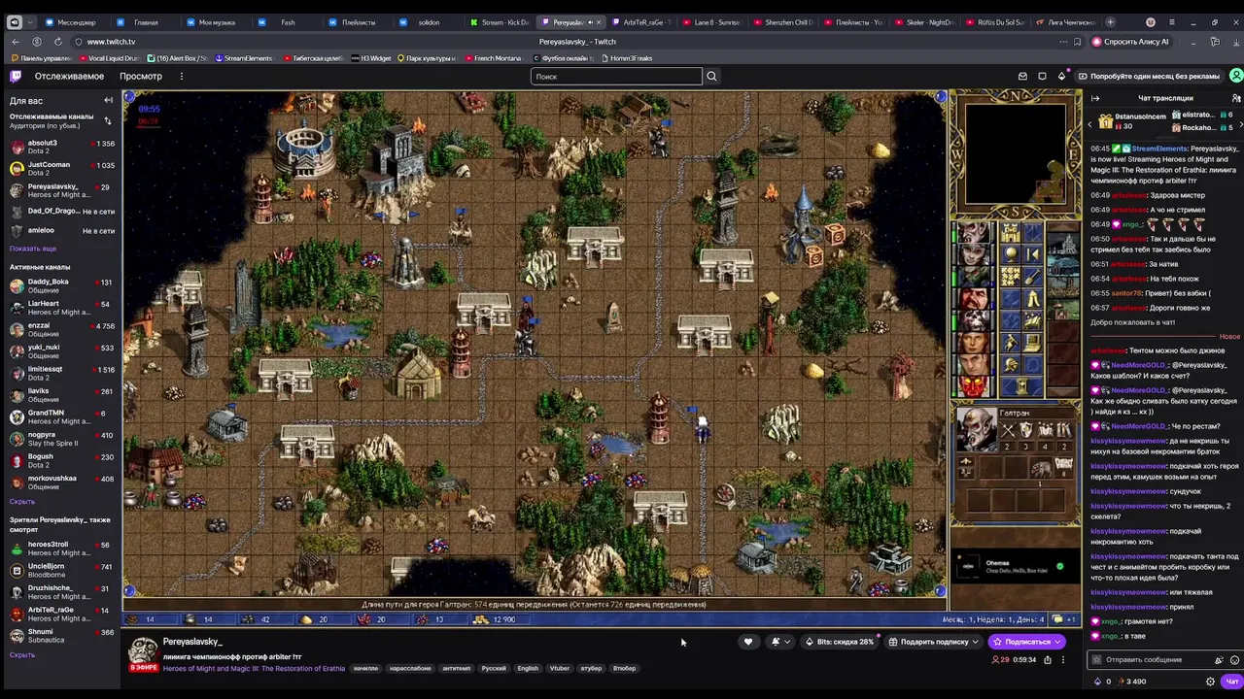1244x699 pixels.
Task: Open the community members icon in chat header
Action: (1235, 98)
